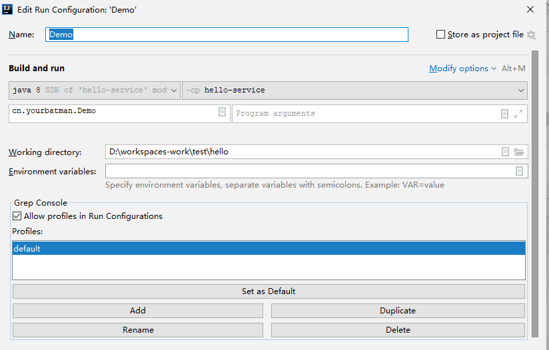Open the Java 8 SDK dropdown
This screenshot has width=549, height=350.
pos(95,90)
